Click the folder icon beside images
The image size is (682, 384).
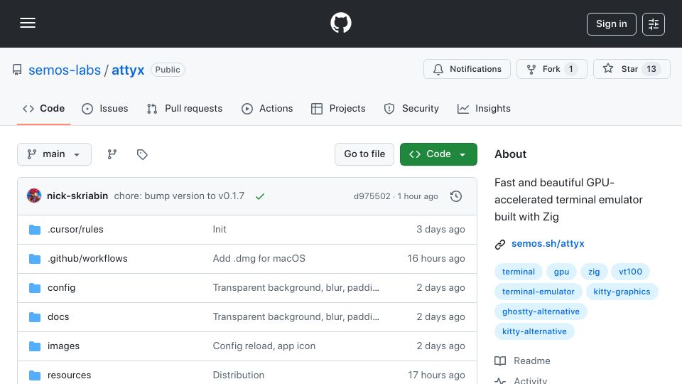35,346
